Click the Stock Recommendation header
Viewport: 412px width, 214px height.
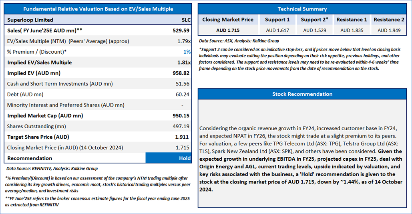click(x=302, y=94)
